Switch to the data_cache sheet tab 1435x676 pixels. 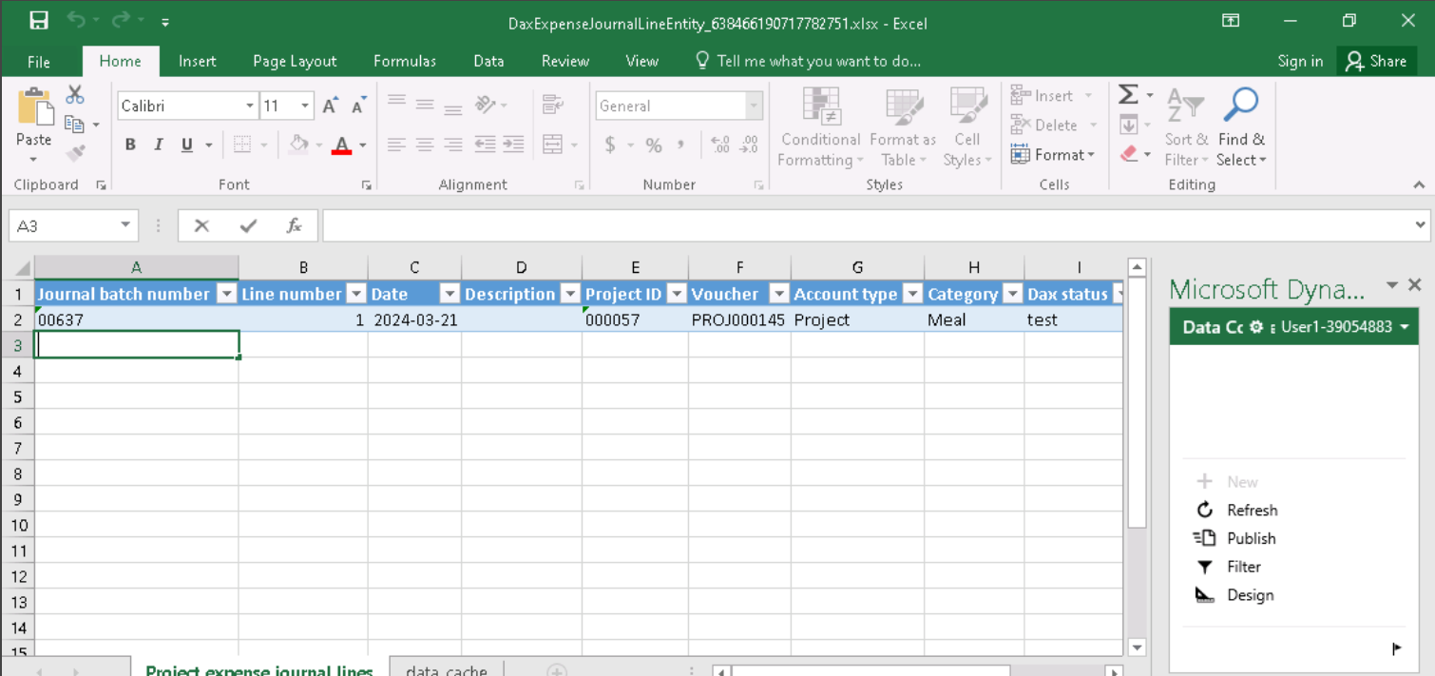447,669
